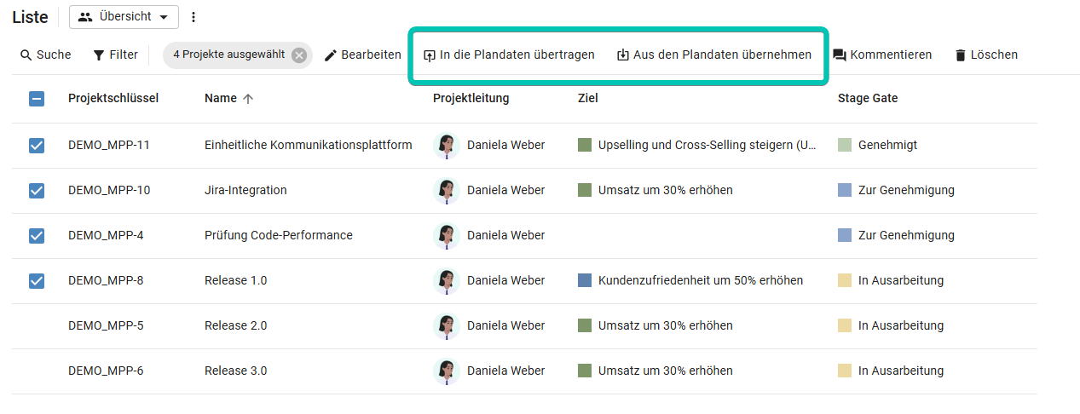1080x414 pixels.
Task: Click the Suche magnifier icon
Action: [26, 55]
